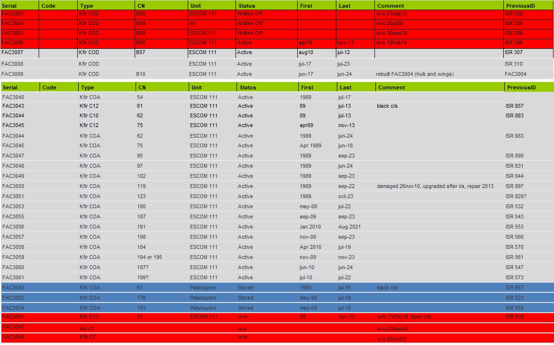Select previous ID ISR 844
This screenshot has width=554, height=345.
coord(514,176)
